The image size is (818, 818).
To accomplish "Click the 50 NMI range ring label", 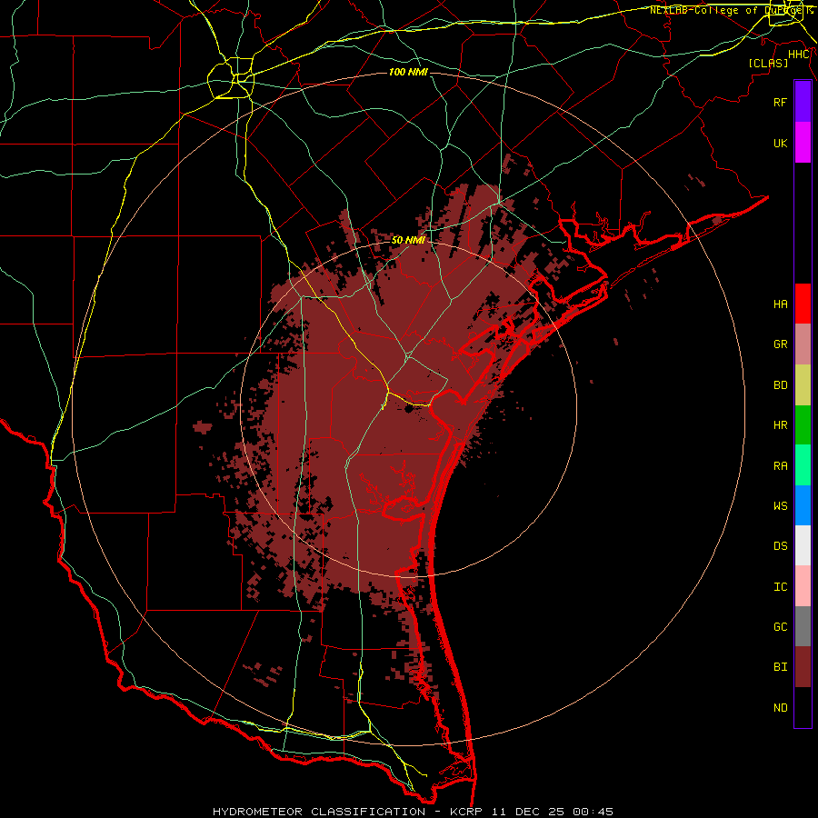I will pos(408,240).
